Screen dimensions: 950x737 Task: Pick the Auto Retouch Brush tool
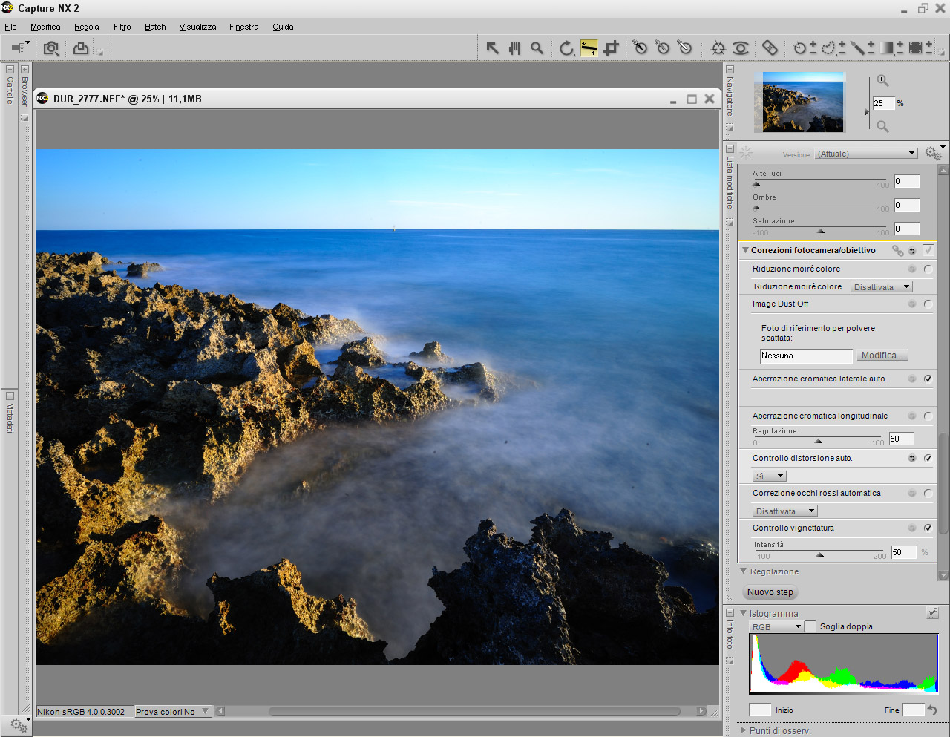770,48
